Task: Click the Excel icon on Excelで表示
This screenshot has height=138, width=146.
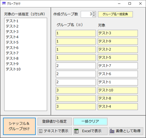Action: coord(76,131)
